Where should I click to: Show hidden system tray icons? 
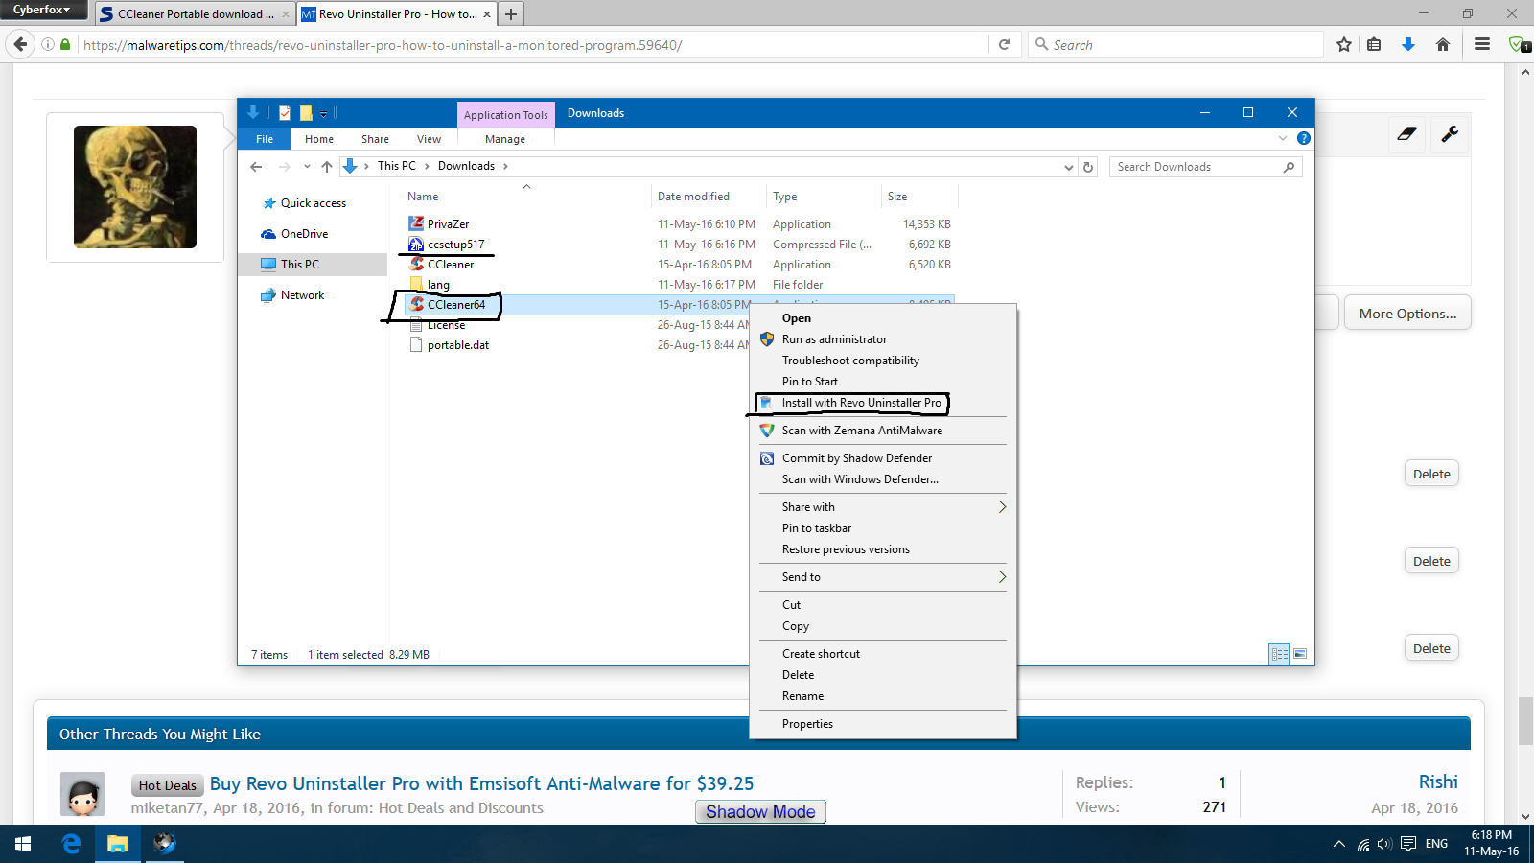(x=1338, y=844)
